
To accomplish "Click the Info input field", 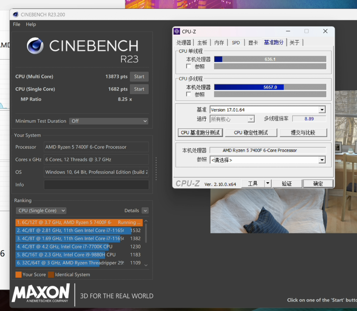I will [x=96, y=185].
